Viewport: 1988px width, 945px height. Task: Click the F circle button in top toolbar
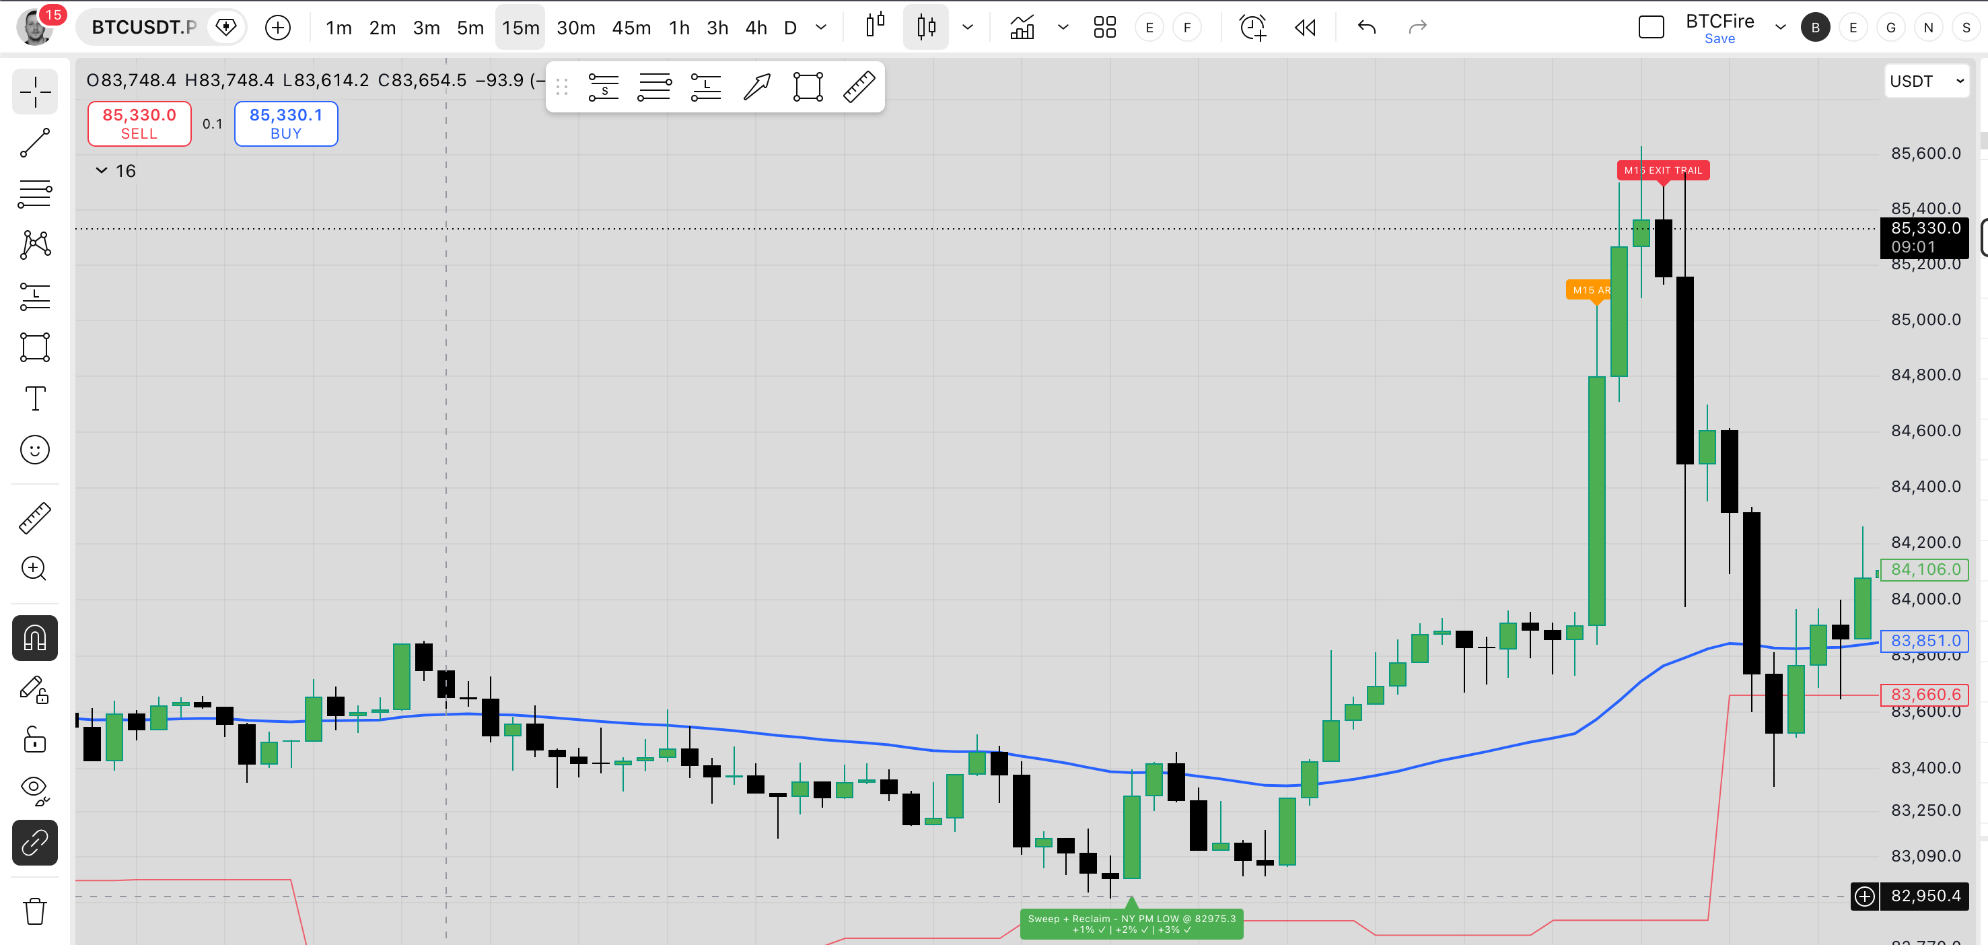(x=1187, y=28)
